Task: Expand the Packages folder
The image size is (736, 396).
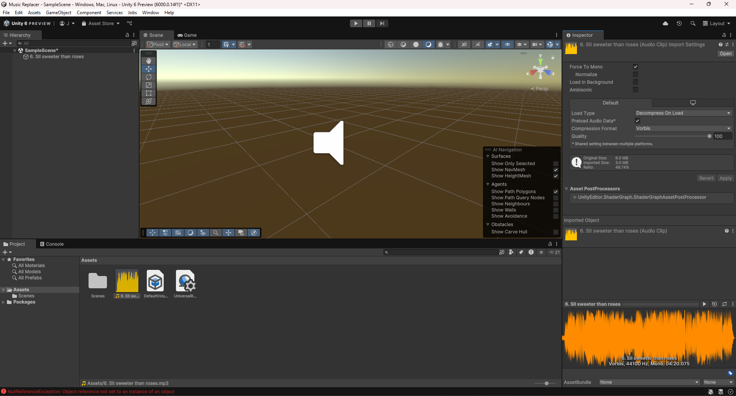Action: point(3,302)
